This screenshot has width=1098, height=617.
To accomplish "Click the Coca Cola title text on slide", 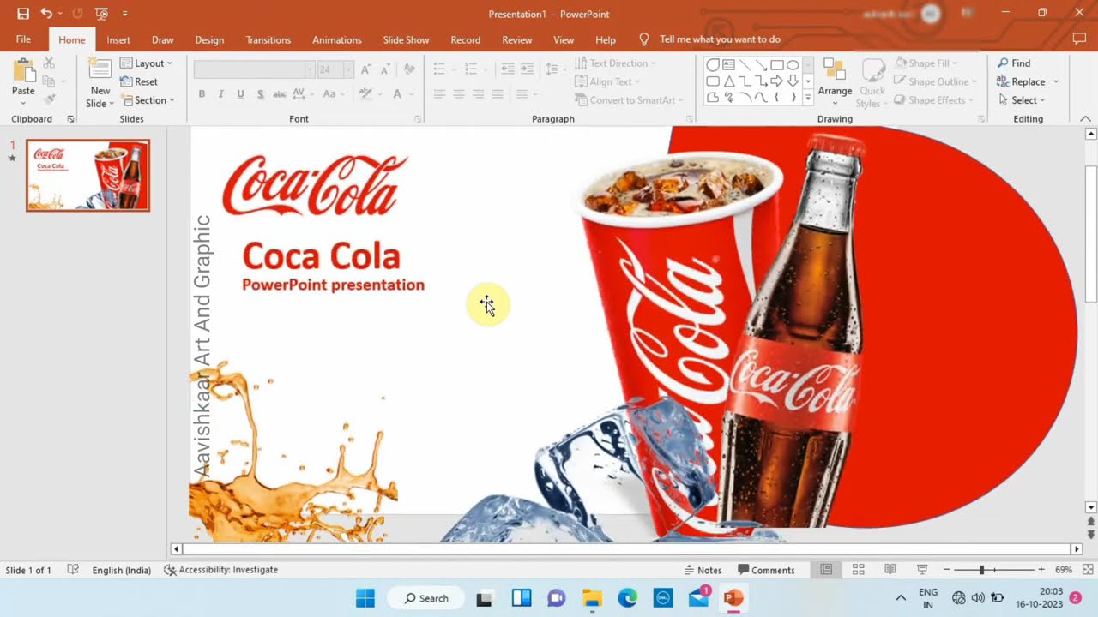I will [322, 256].
